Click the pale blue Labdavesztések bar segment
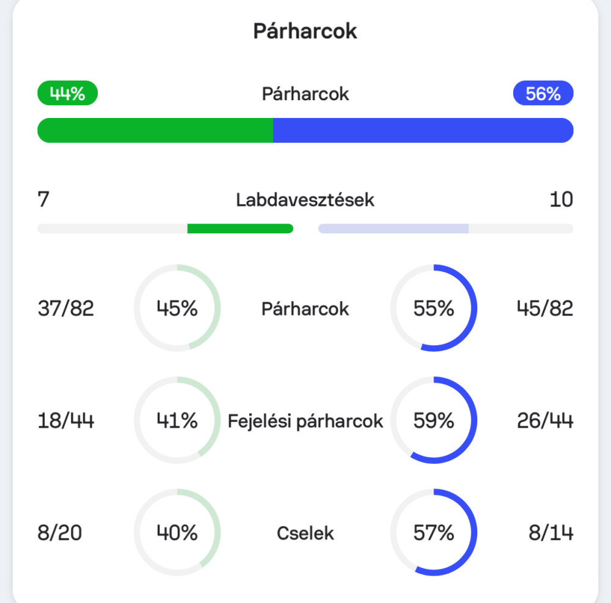The height and width of the screenshot is (603, 611). [x=393, y=228]
